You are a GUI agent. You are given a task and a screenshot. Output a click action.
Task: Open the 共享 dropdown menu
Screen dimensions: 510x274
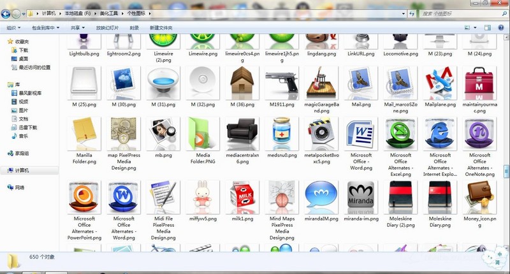77,28
